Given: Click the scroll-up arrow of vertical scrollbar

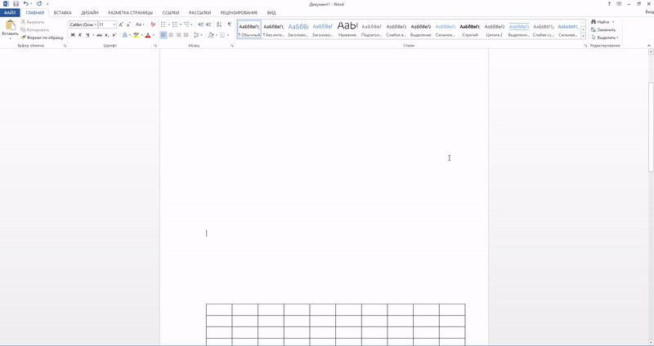Looking at the screenshot, I should 651,52.
